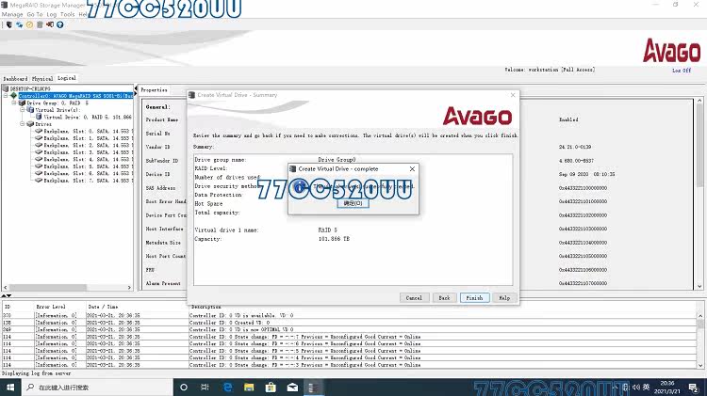This screenshot has width=707, height=396.
Task: Launch Edge browser from taskbar
Action: pyautogui.click(x=228, y=387)
